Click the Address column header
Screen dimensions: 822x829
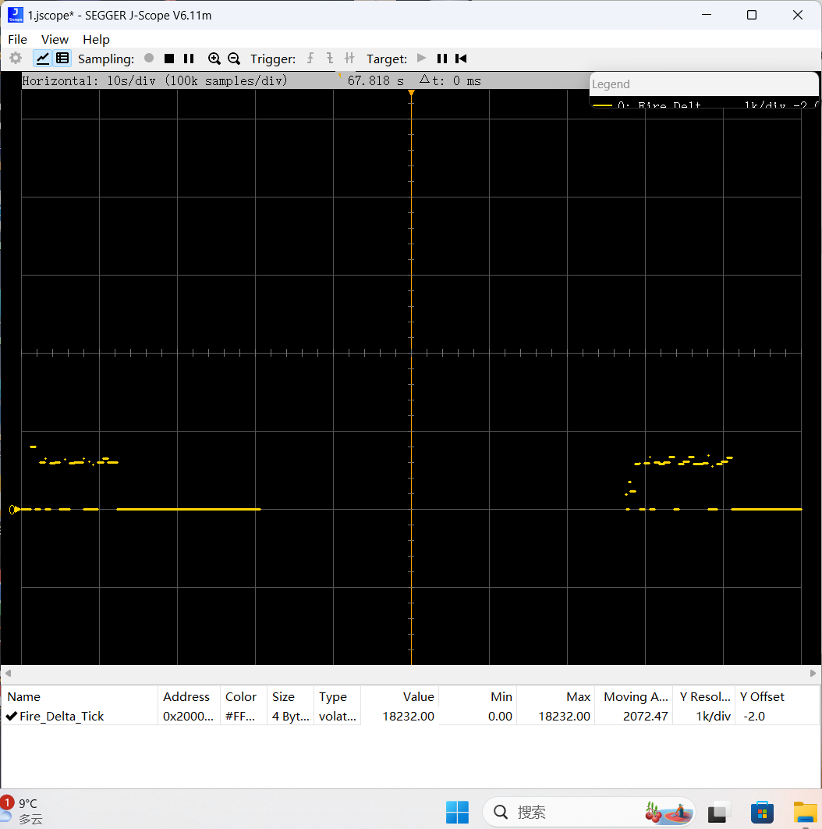(190, 696)
